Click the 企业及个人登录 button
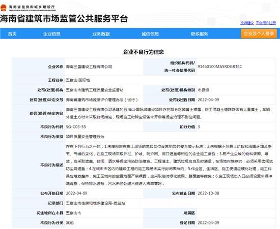The height and width of the screenshot is (229, 280). point(259,34)
